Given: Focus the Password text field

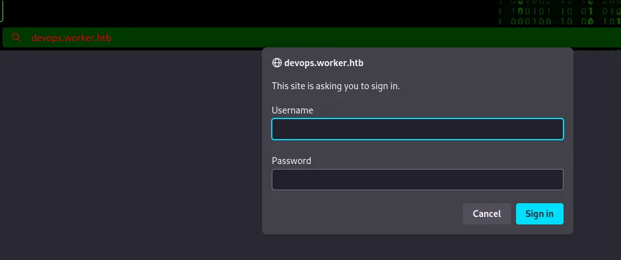Looking at the screenshot, I should coord(417,180).
